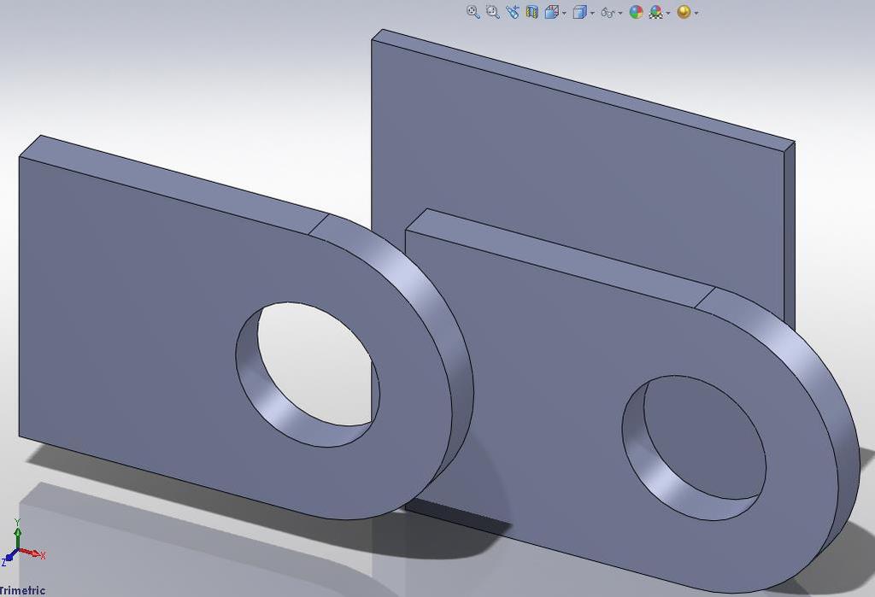Open the Apply Scene dropdown arrow

(668, 14)
